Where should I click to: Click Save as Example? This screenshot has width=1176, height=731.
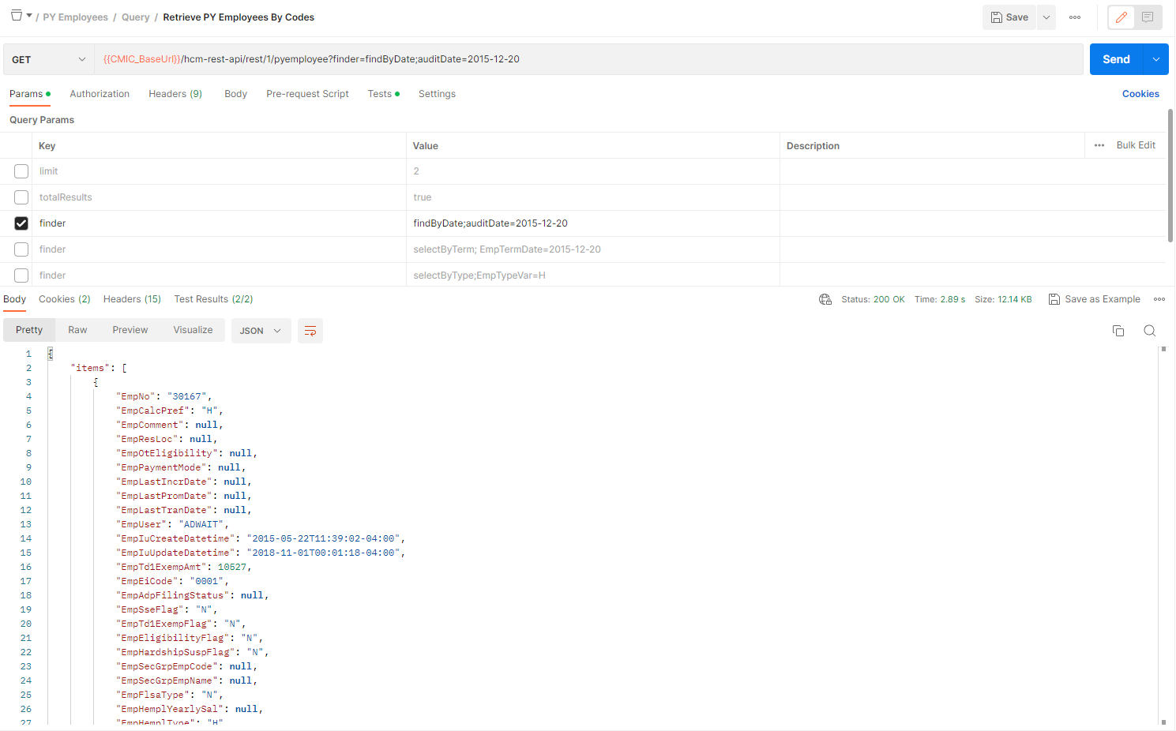point(1095,299)
